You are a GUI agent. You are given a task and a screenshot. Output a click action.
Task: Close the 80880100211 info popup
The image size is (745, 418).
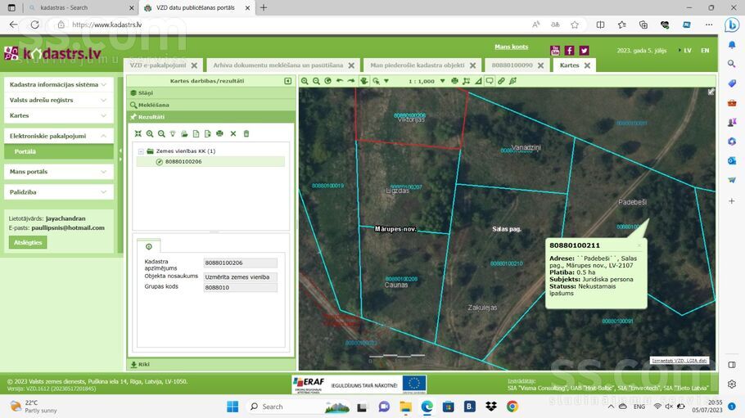coord(639,245)
